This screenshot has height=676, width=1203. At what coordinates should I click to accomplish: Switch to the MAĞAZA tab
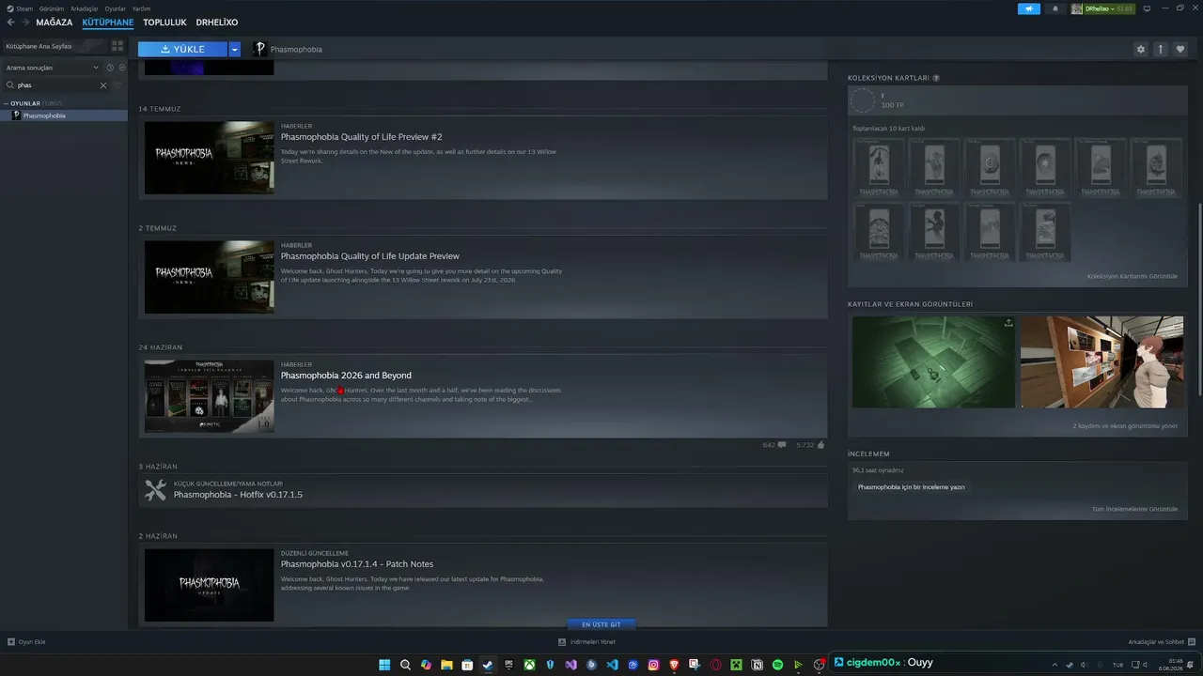pos(55,22)
